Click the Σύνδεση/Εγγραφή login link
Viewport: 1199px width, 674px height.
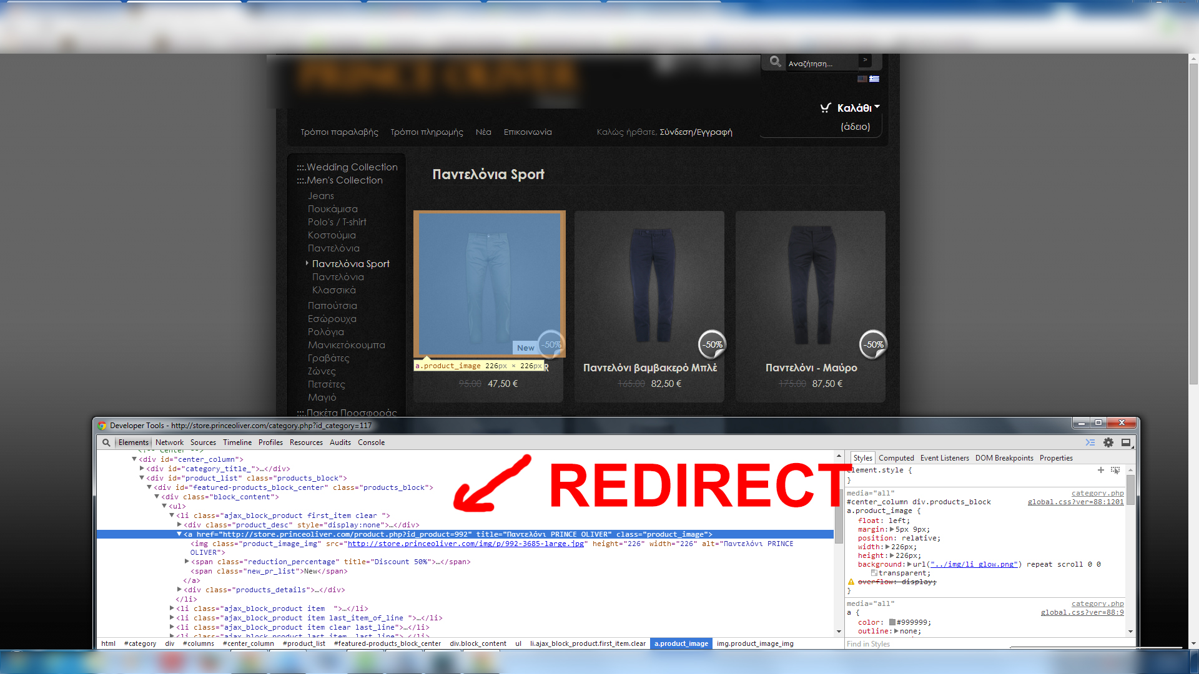pos(696,132)
